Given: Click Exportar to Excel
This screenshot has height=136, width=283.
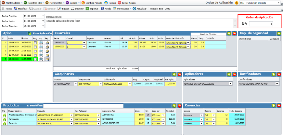Looking at the screenshot, I should coord(92,9).
